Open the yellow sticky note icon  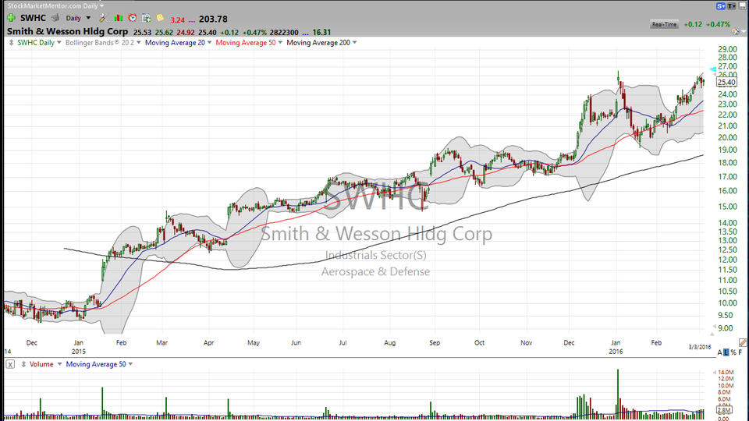pyautogui.click(x=161, y=18)
